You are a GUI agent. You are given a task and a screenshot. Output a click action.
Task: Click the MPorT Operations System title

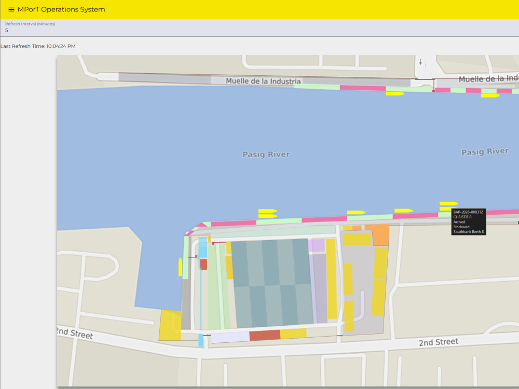(x=61, y=9)
